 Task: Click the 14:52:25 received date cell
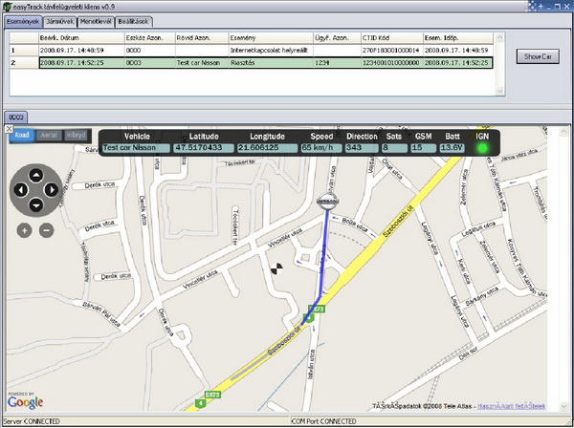[81, 63]
